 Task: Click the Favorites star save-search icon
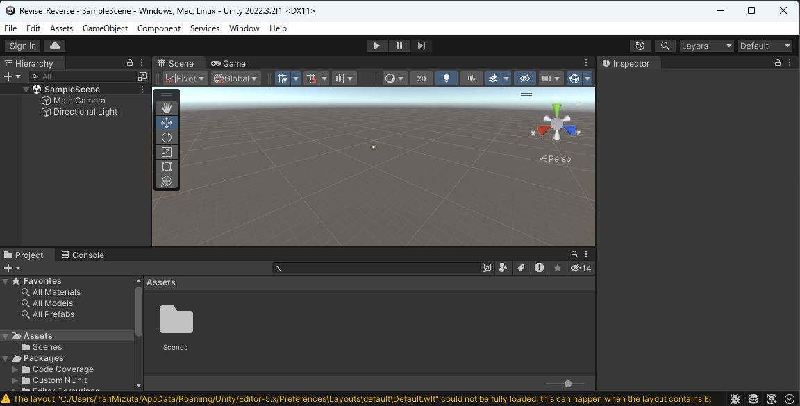558,268
